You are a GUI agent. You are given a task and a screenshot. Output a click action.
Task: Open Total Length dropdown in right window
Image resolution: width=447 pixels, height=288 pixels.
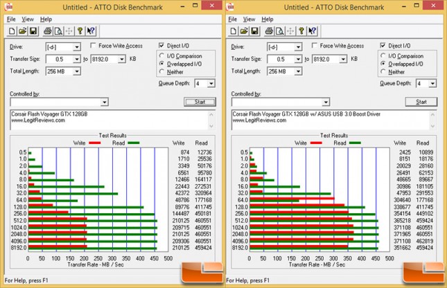click(x=298, y=71)
